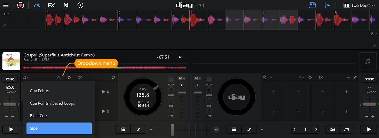The image size is (379, 138).
Task: Expand chevron next to deck 2 microphone
Action: 262,130
